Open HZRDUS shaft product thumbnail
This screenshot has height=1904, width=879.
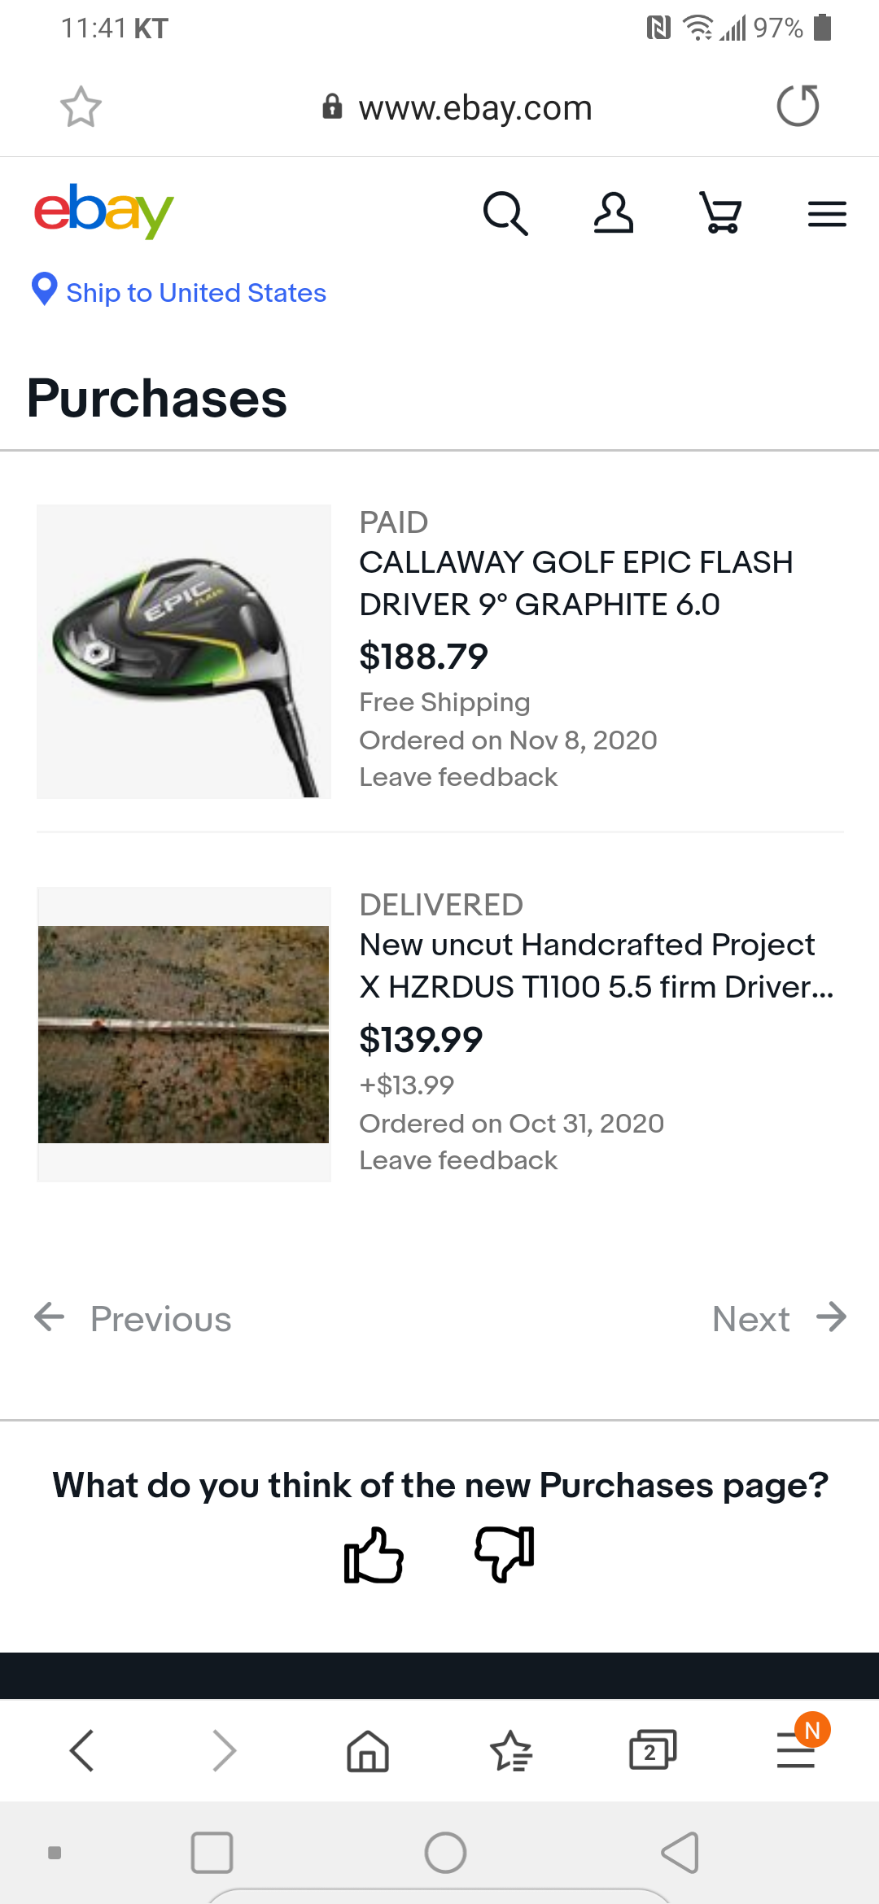pyautogui.click(x=184, y=1033)
